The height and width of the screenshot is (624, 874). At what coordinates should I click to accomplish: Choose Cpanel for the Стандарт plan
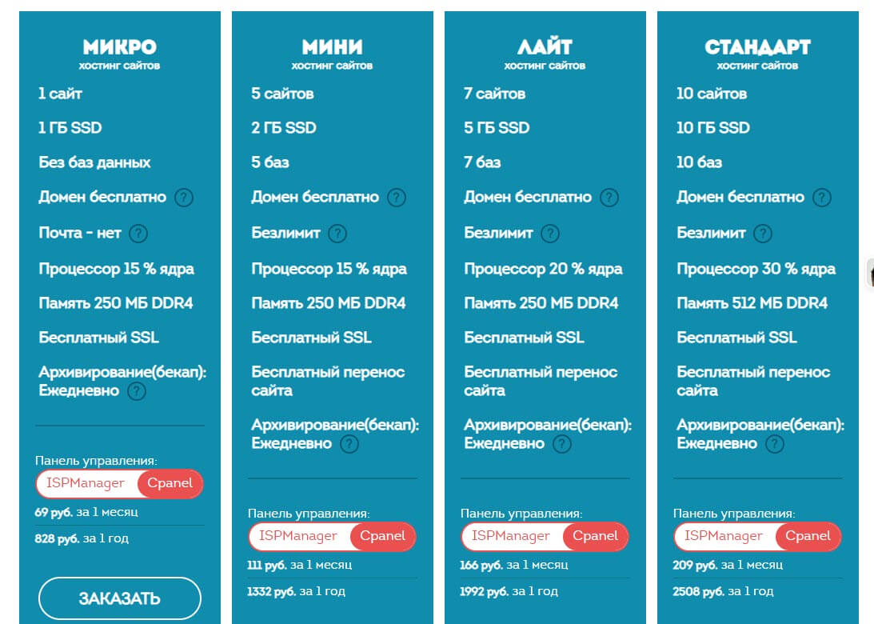coord(808,536)
